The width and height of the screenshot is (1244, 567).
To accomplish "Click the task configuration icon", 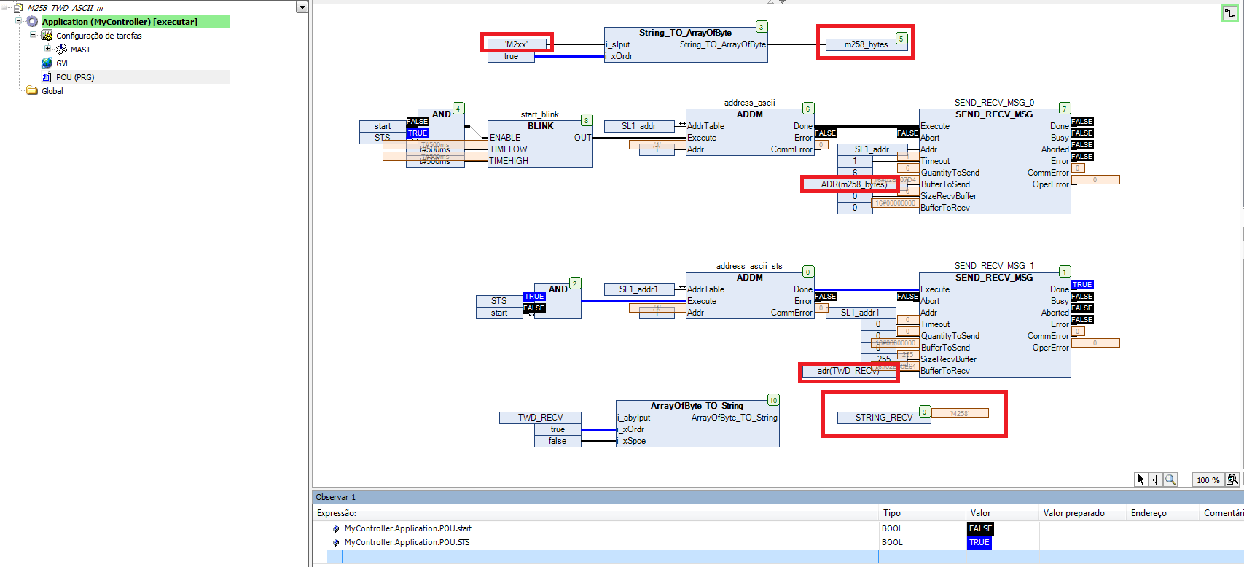I will pyautogui.click(x=47, y=36).
